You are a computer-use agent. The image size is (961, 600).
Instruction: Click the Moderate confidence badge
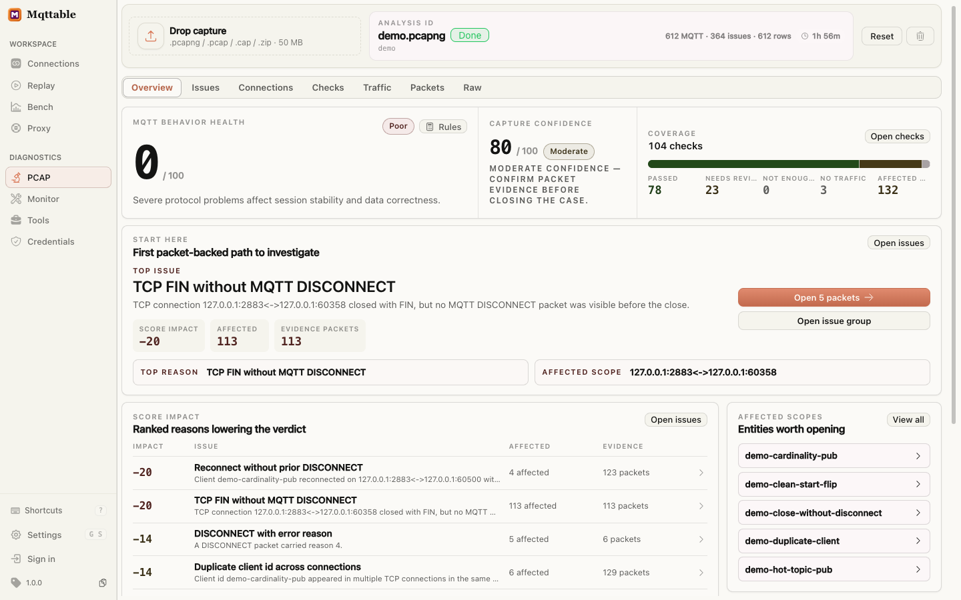pyautogui.click(x=569, y=151)
